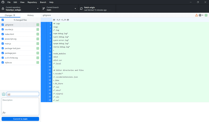Image resolution: width=209 pixels, height=122 pixels.
Task: Click the GitHub logo icon
Action: click(x=3, y=2)
